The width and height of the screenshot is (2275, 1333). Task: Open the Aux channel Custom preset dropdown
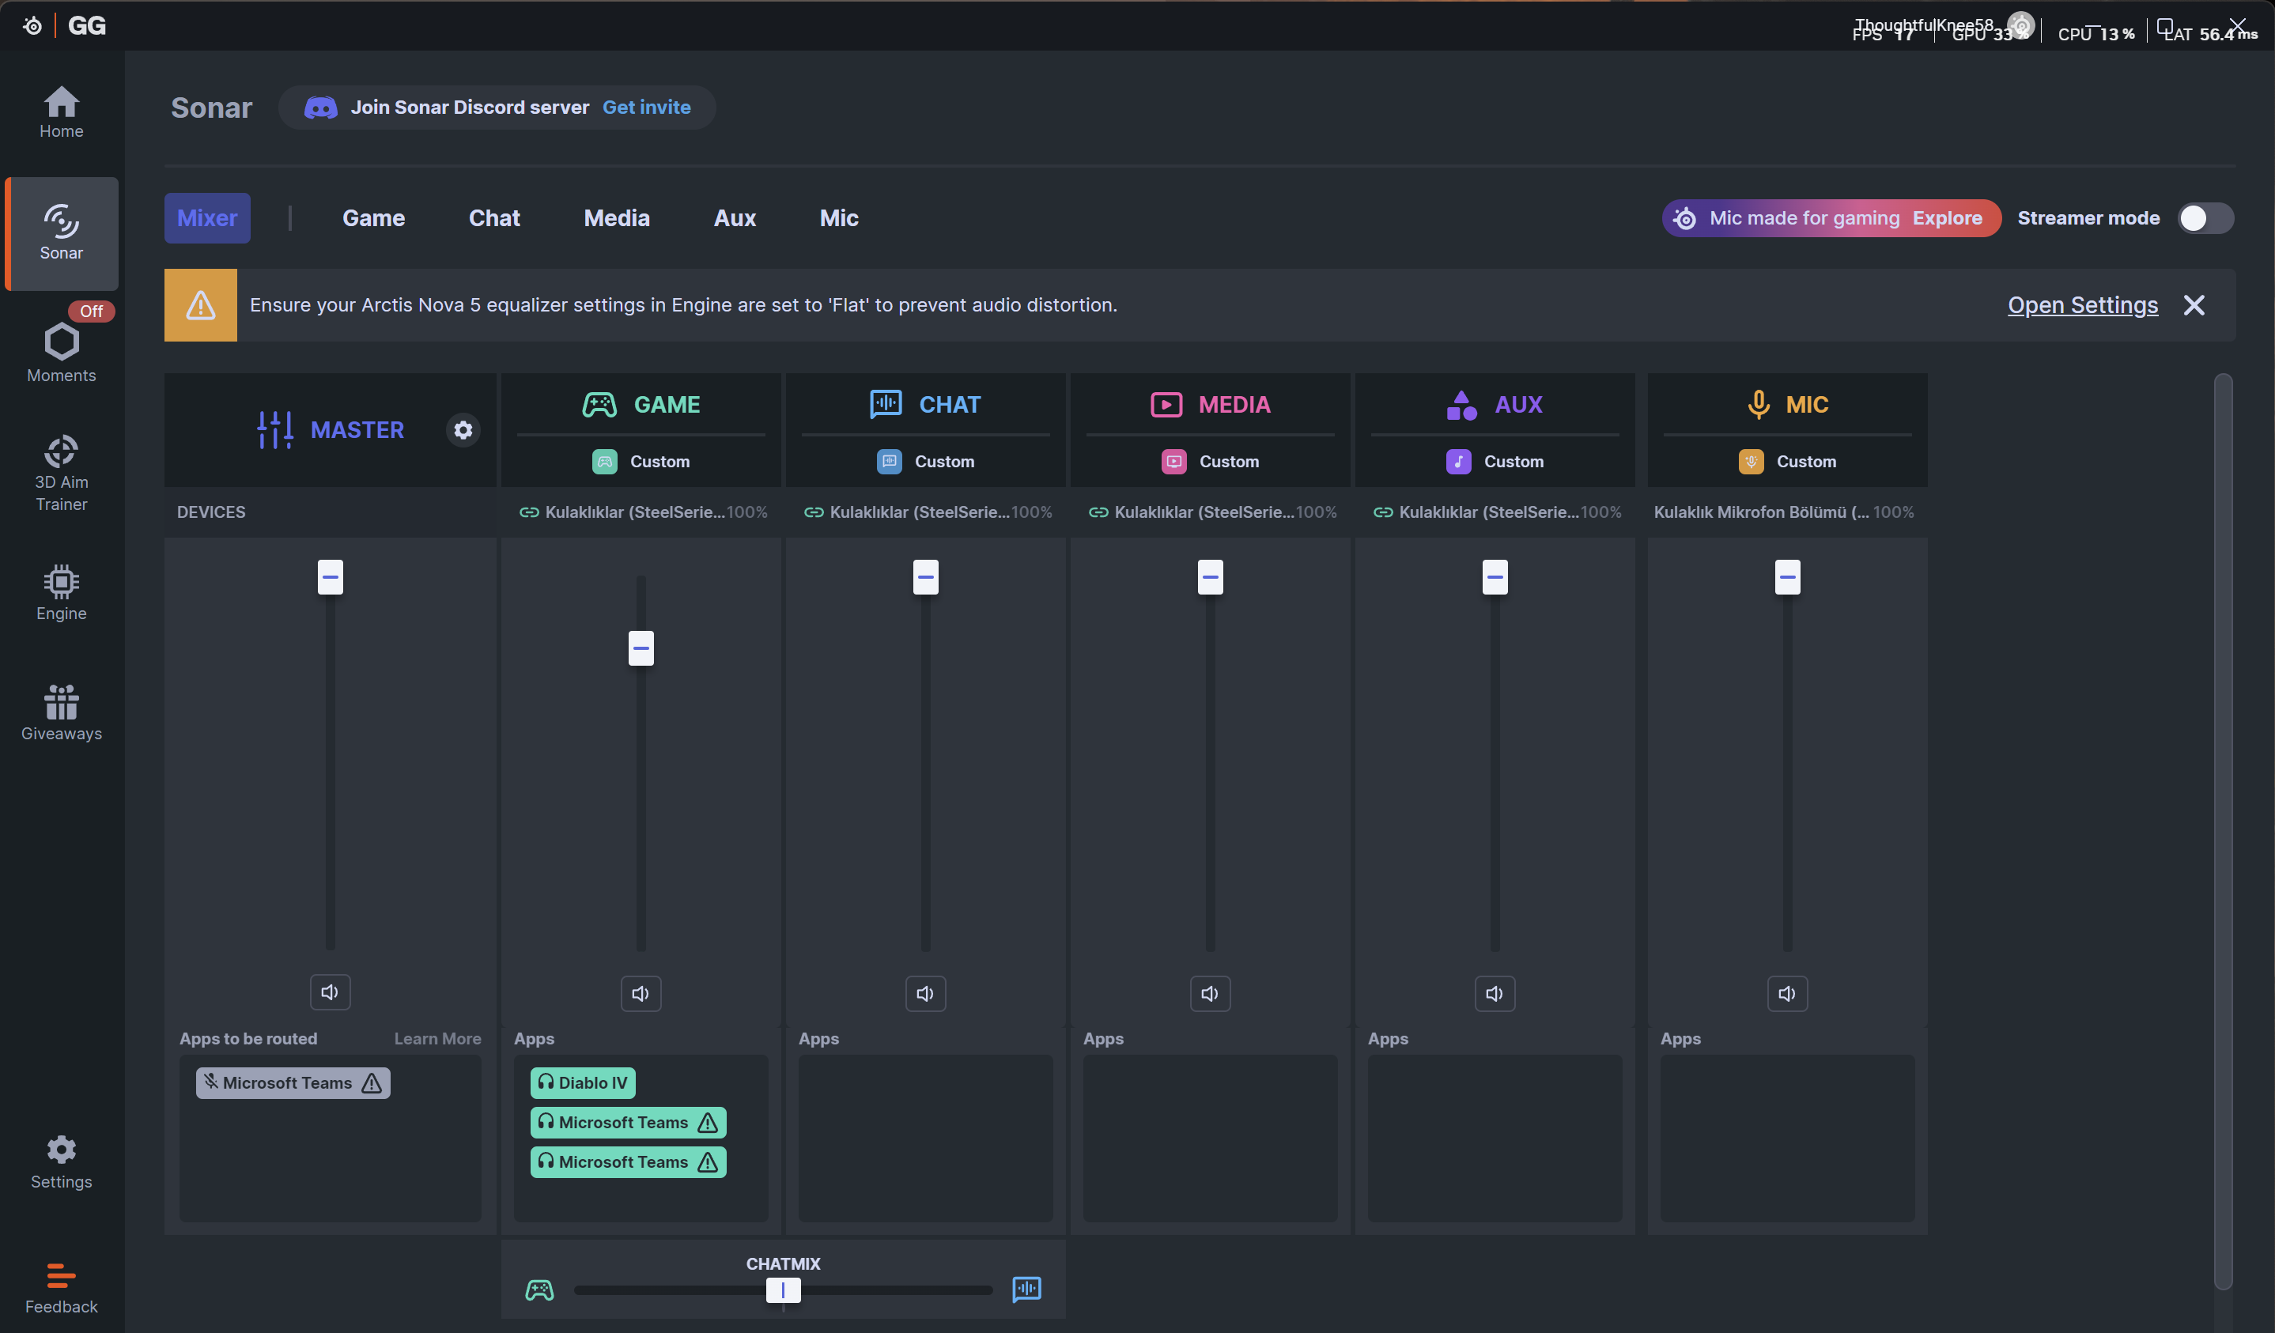1495,462
